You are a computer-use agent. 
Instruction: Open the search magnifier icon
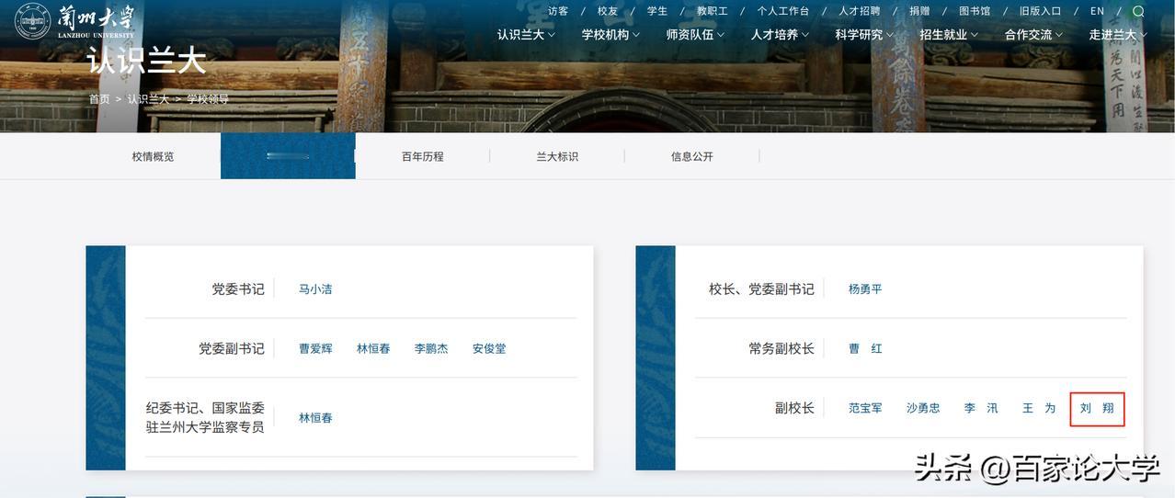click(1138, 11)
